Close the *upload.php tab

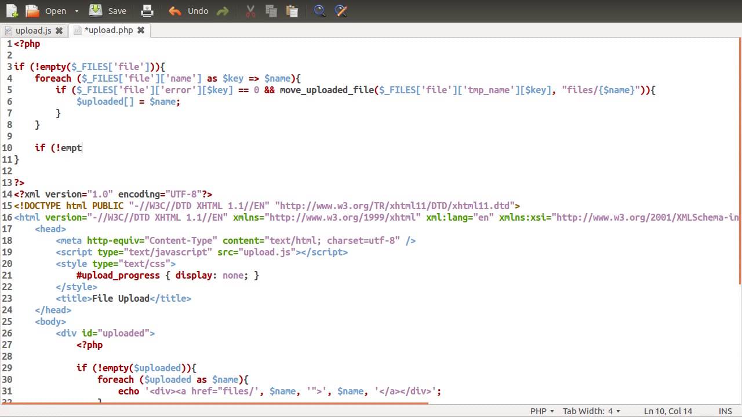coord(141,30)
